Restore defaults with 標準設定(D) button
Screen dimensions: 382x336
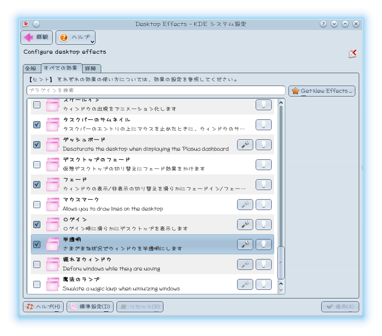[x=90, y=307]
